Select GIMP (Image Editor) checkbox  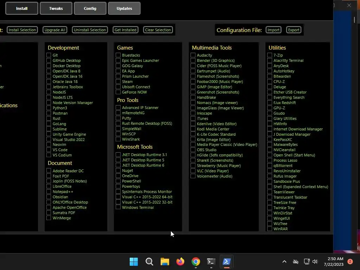pyautogui.click(x=193, y=87)
